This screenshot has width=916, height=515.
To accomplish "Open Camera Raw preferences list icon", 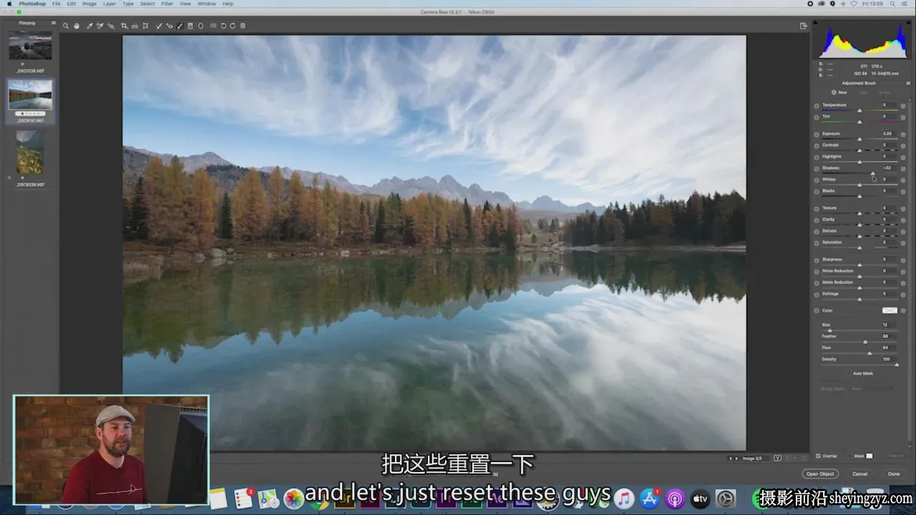I will pos(213,26).
